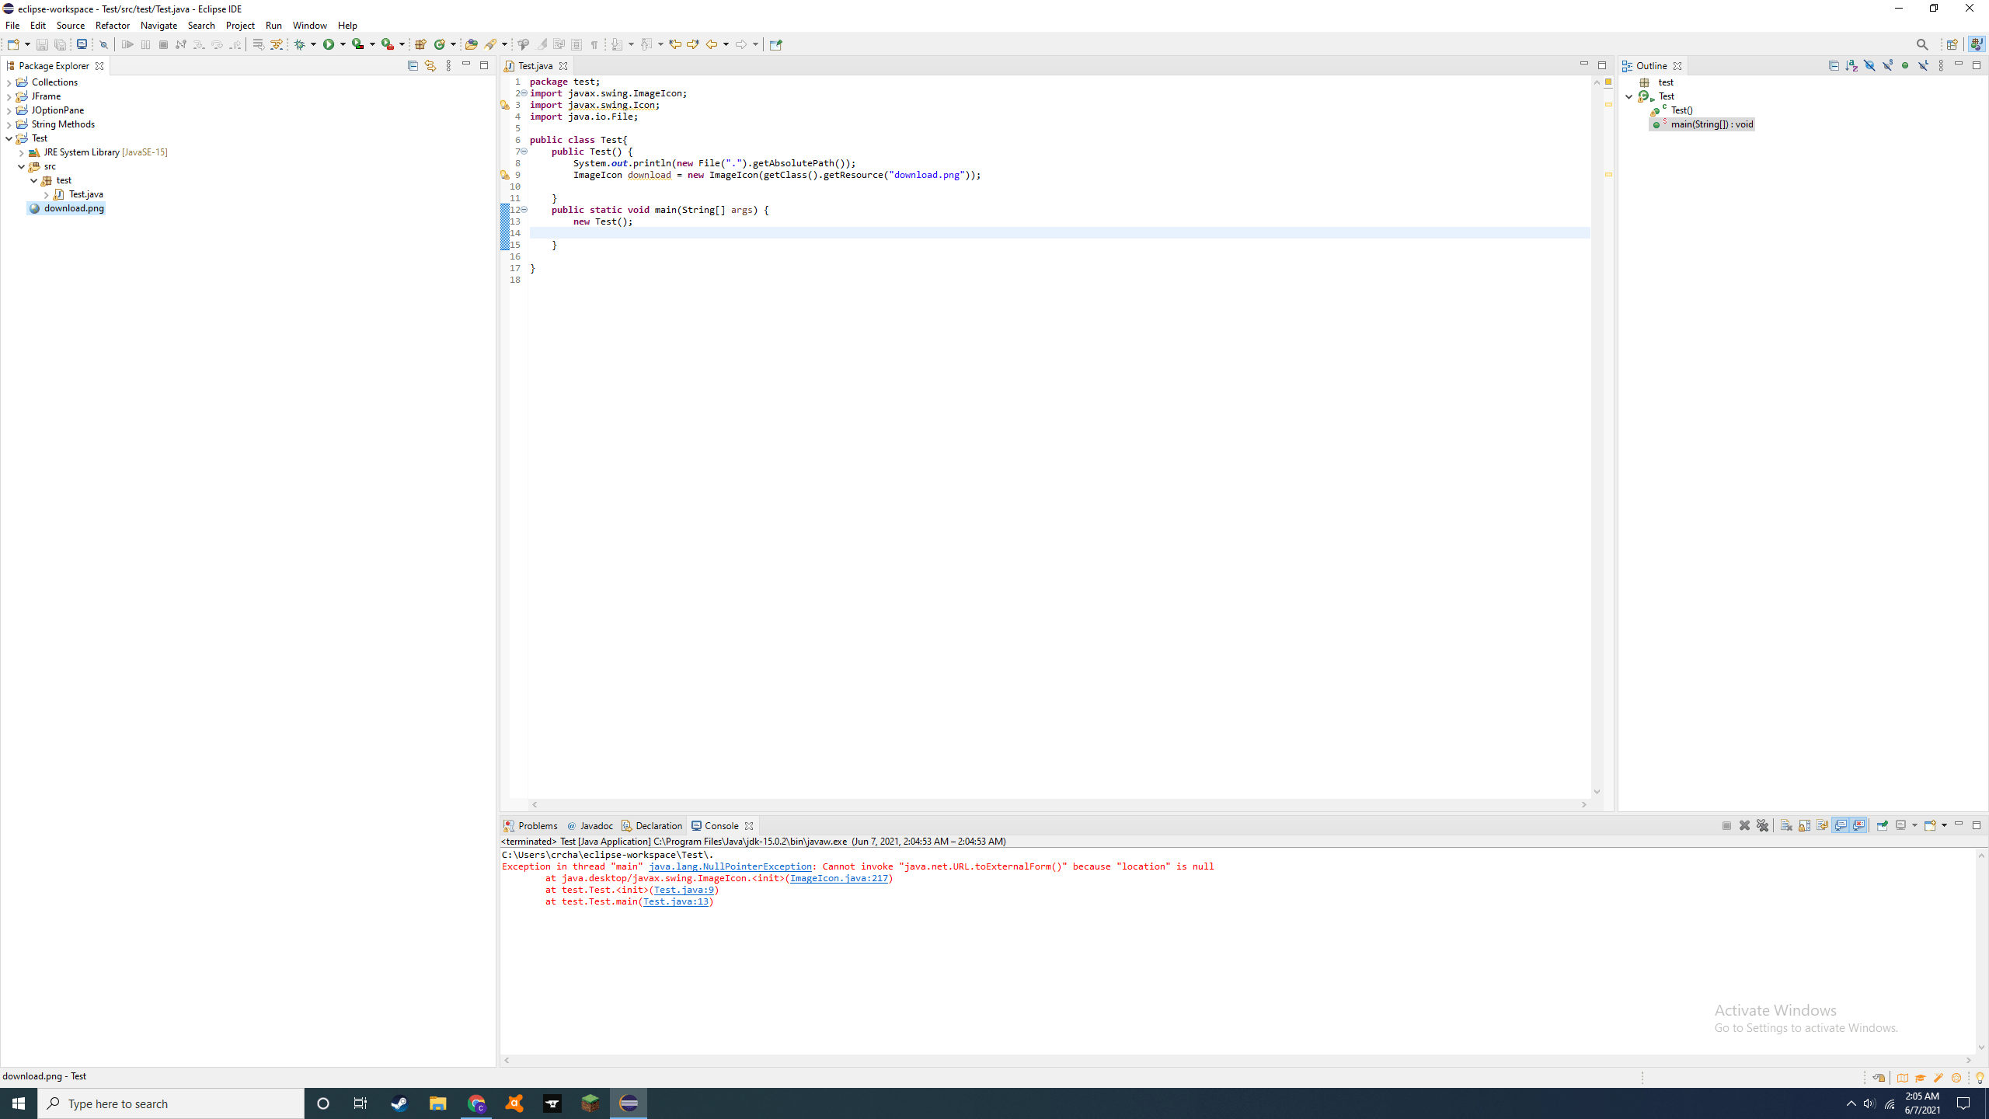
Task: Click the New Java Package icon
Action: pos(420,44)
